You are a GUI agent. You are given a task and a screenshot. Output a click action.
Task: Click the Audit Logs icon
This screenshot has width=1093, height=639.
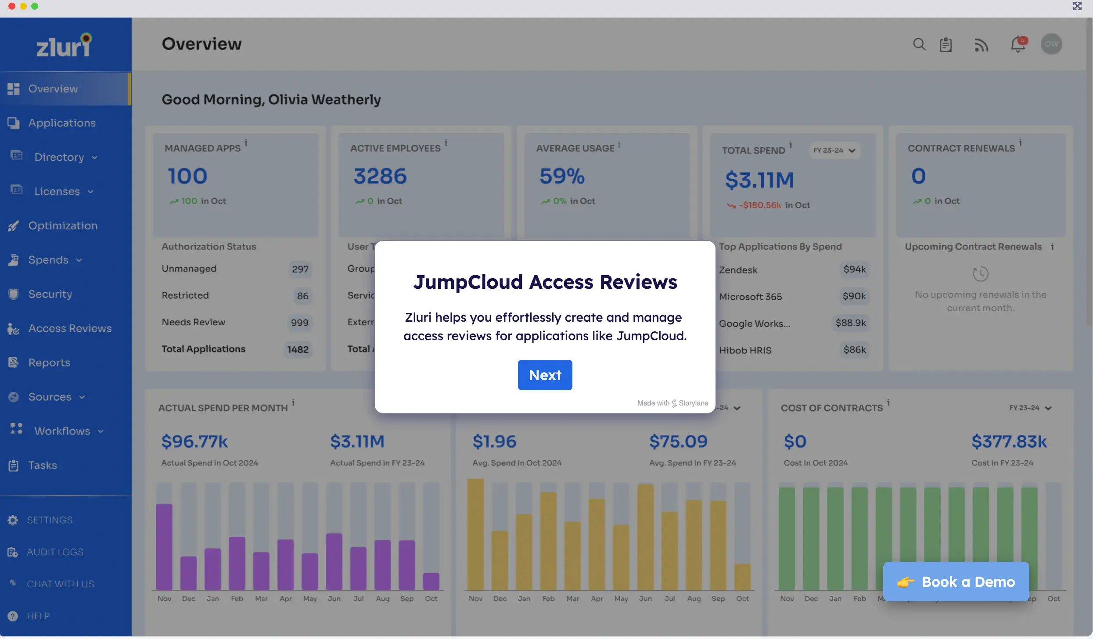tap(13, 552)
